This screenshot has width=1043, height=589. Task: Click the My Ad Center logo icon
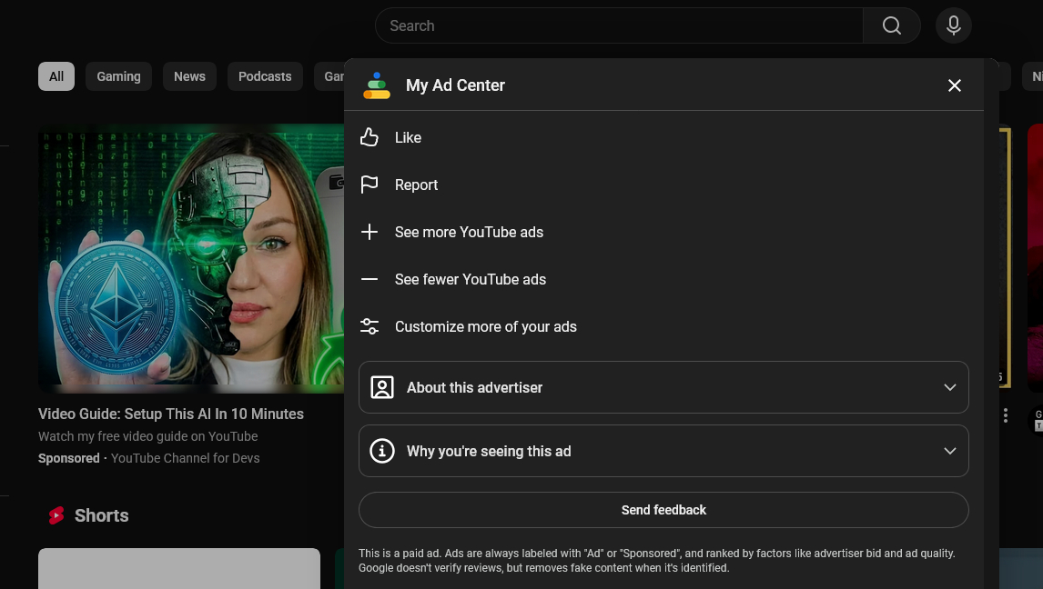(x=377, y=85)
